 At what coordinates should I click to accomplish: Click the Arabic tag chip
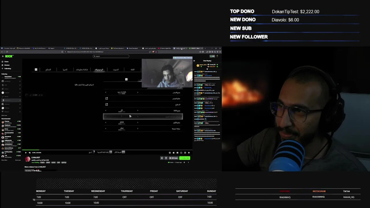point(42,162)
